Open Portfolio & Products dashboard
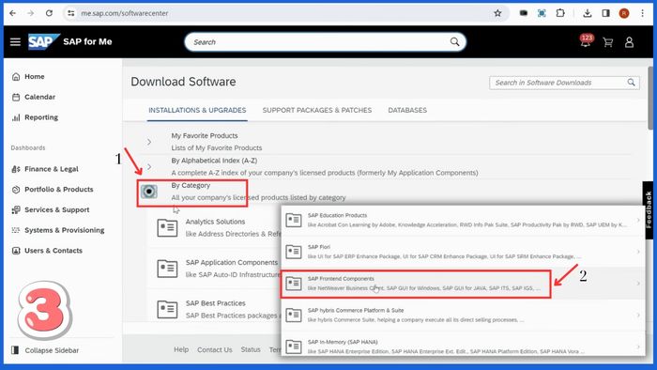This screenshot has height=370, width=657. (x=53, y=190)
